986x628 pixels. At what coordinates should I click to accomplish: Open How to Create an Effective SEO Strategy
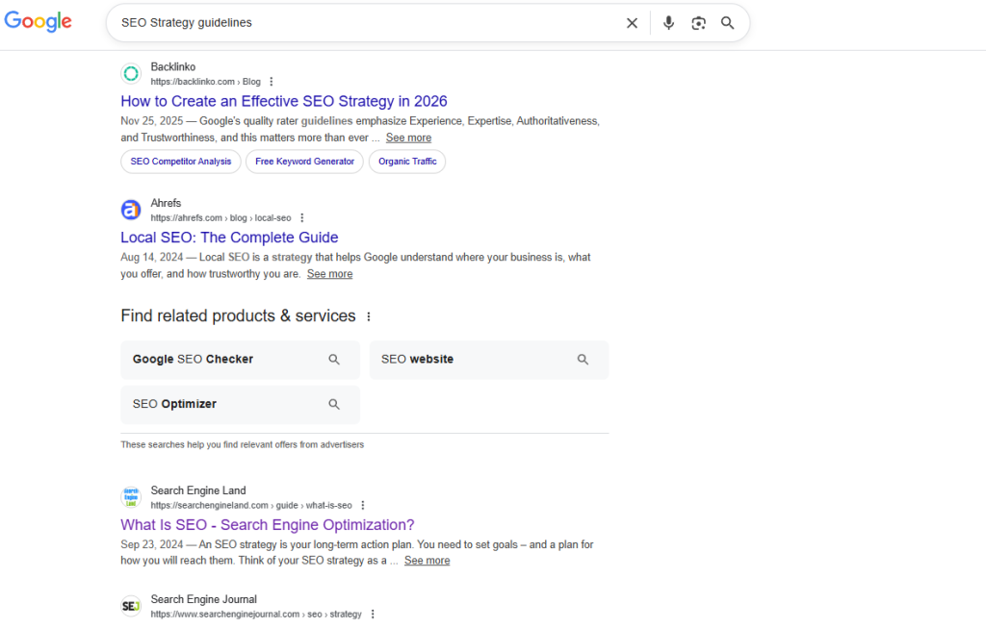pos(284,101)
